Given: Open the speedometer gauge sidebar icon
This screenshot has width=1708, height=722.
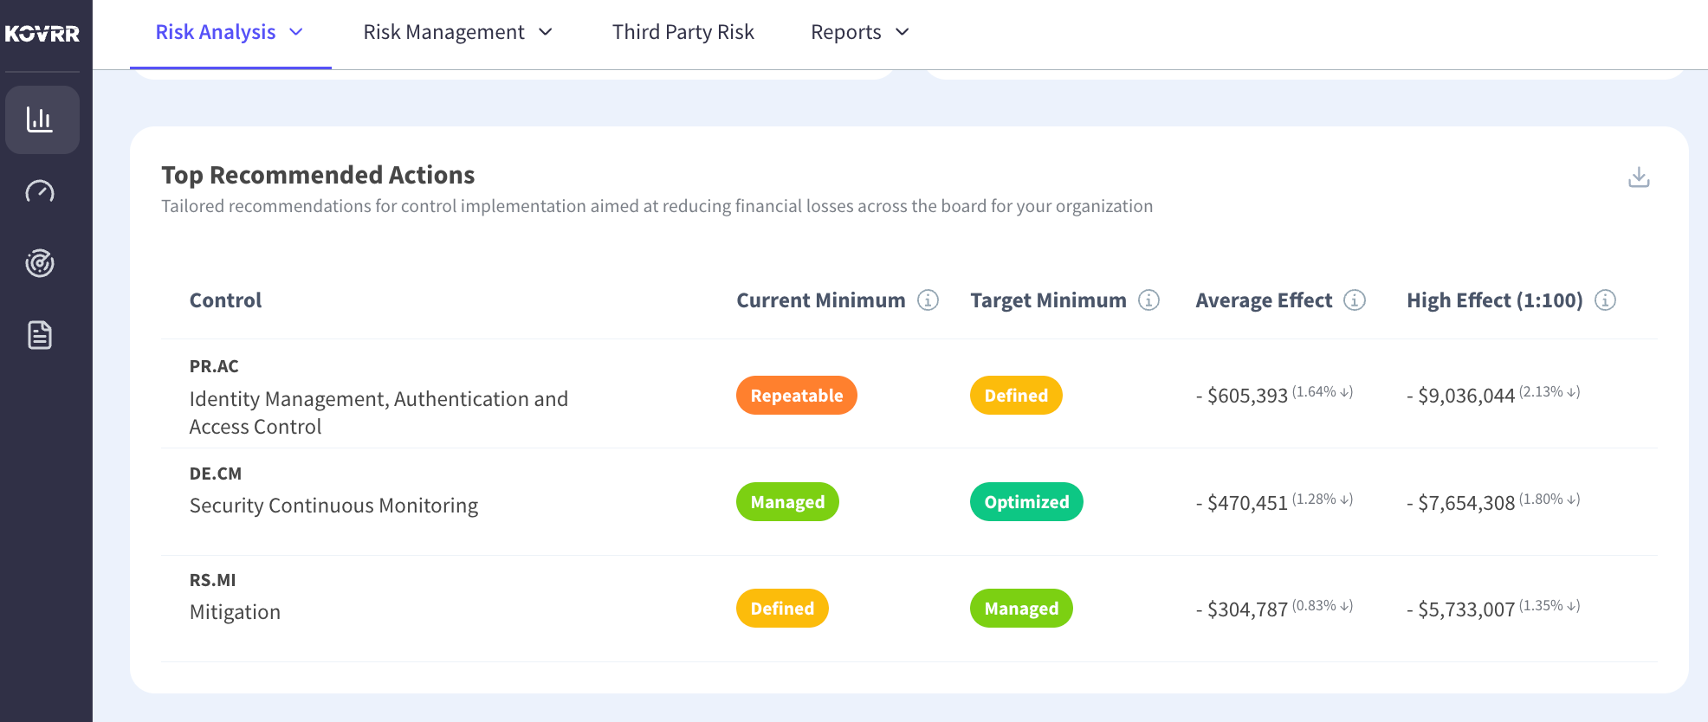Looking at the screenshot, I should (x=40, y=191).
